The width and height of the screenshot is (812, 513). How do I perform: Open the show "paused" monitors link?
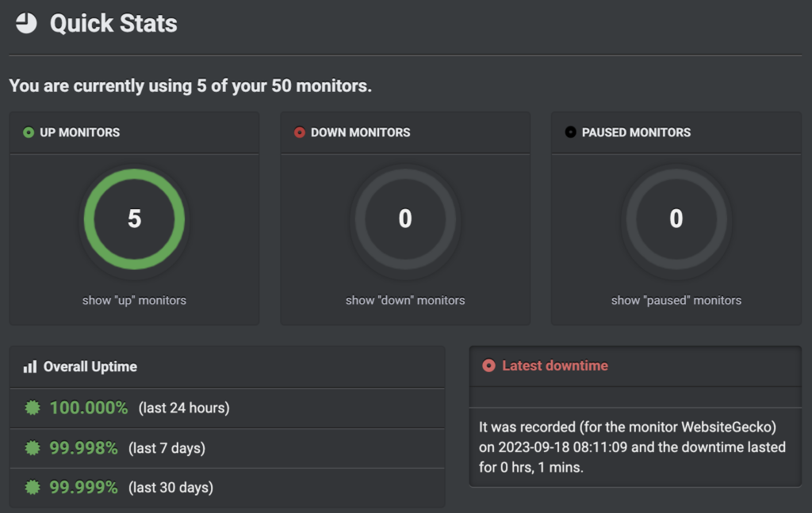tap(676, 300)
